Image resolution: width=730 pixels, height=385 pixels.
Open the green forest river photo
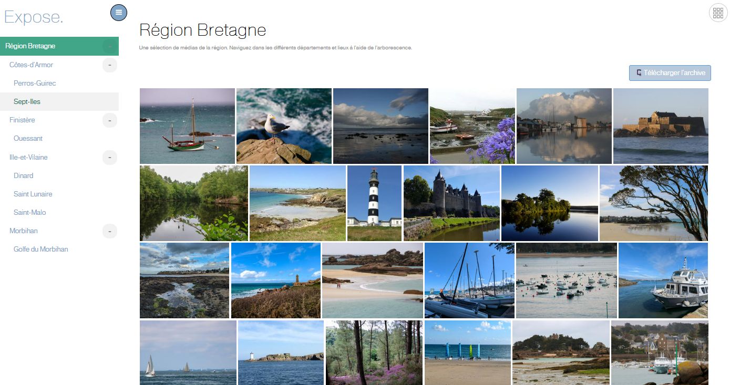194,203
